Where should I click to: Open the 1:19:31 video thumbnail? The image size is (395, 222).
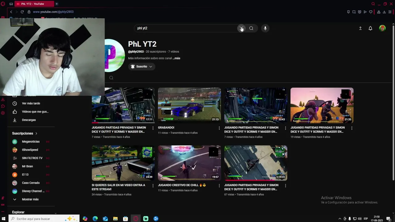tap(256, 163)
